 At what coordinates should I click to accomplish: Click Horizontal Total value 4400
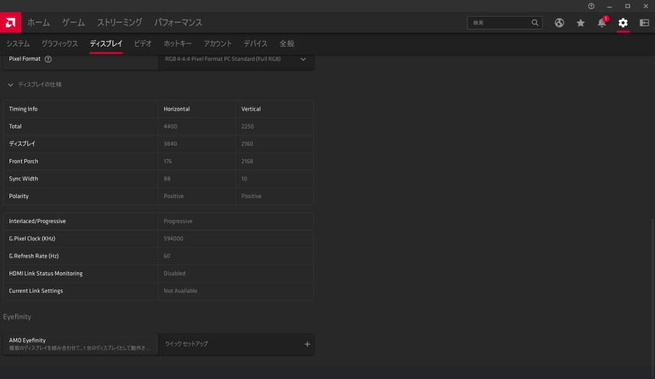coord(170,127)
